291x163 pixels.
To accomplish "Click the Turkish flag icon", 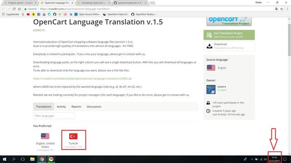I will point(73,136).
